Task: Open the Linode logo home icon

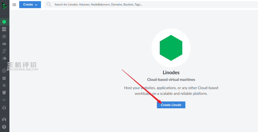Action: pos(4,6)
